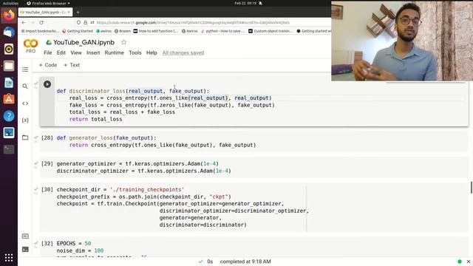Click the browser forward arrow
This screenshot has height=266, width=473.
point(33,23)
